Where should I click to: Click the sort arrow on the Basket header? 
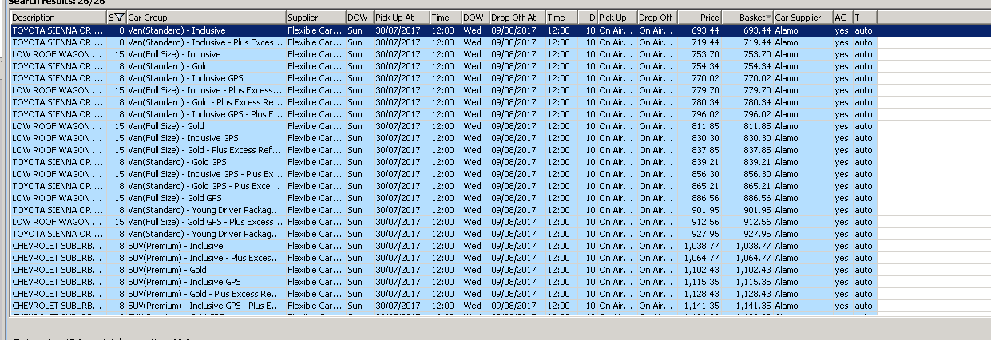coord(768,18)
